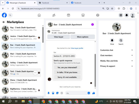
Task: Send a thumbs-up like
Action: pyautogui.click(x=94, y=93)
